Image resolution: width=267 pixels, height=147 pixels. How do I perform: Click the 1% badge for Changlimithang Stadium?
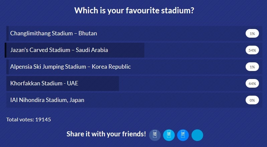click(252, 34)
